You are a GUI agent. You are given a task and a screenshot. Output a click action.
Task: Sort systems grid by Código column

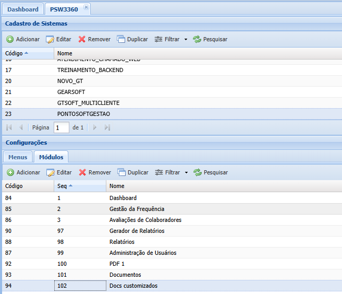point(28,53)
